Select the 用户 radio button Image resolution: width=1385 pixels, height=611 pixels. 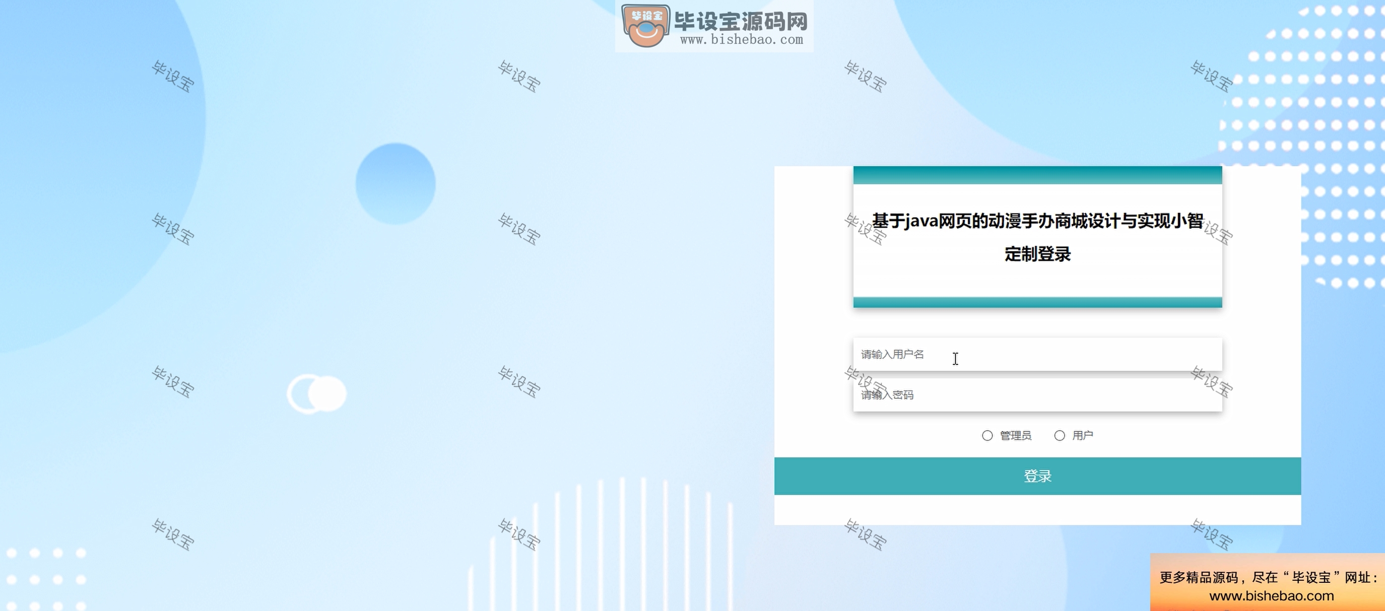(1059, 435)
